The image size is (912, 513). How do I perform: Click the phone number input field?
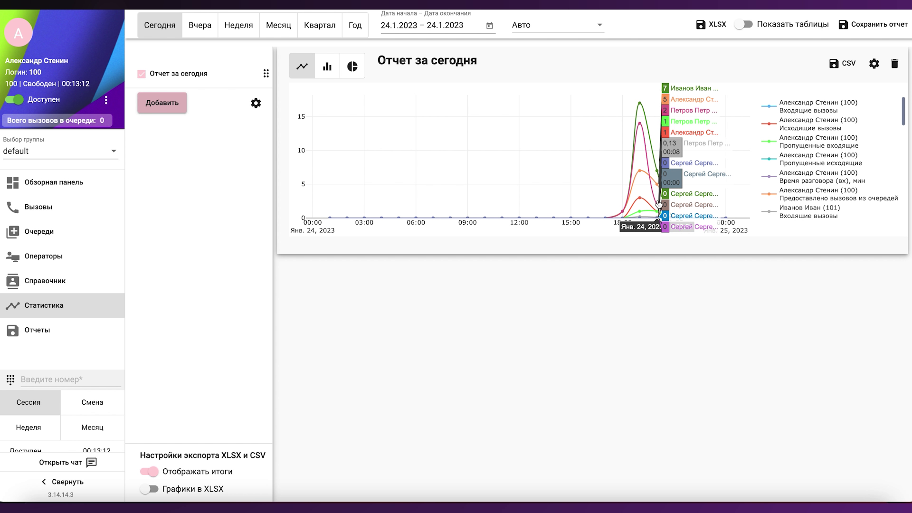[x=70, y=380]
